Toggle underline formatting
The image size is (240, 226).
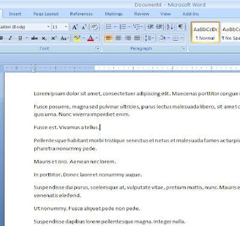tap(20, 38)
